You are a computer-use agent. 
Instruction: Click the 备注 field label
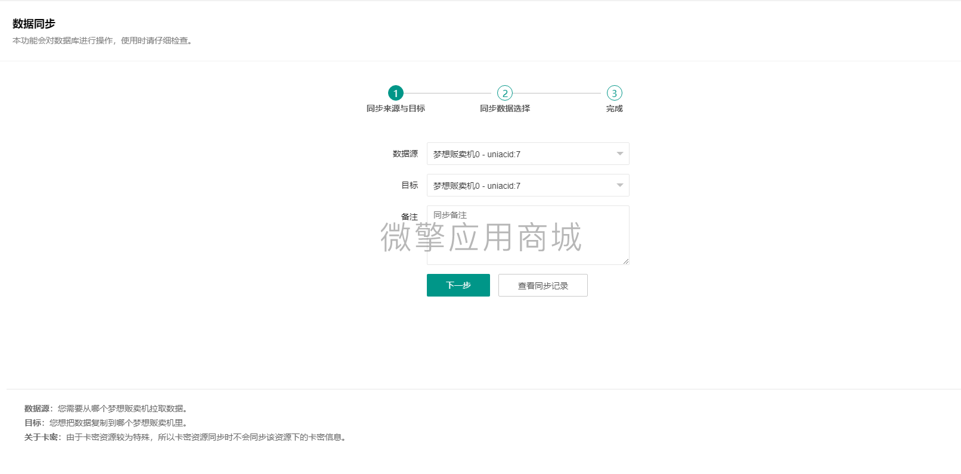(410, 217)
